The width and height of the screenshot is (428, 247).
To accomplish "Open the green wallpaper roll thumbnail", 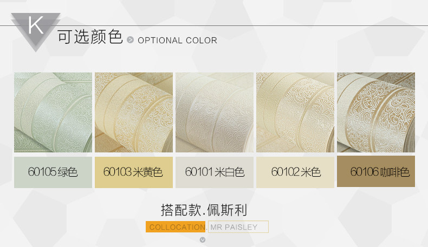I will [53, 112].
